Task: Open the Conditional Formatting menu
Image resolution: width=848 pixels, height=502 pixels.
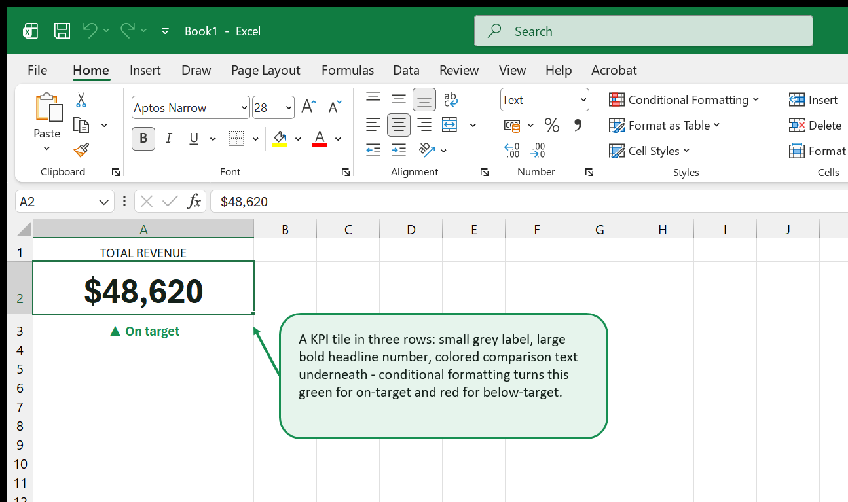Action: (x=684, y=100)
